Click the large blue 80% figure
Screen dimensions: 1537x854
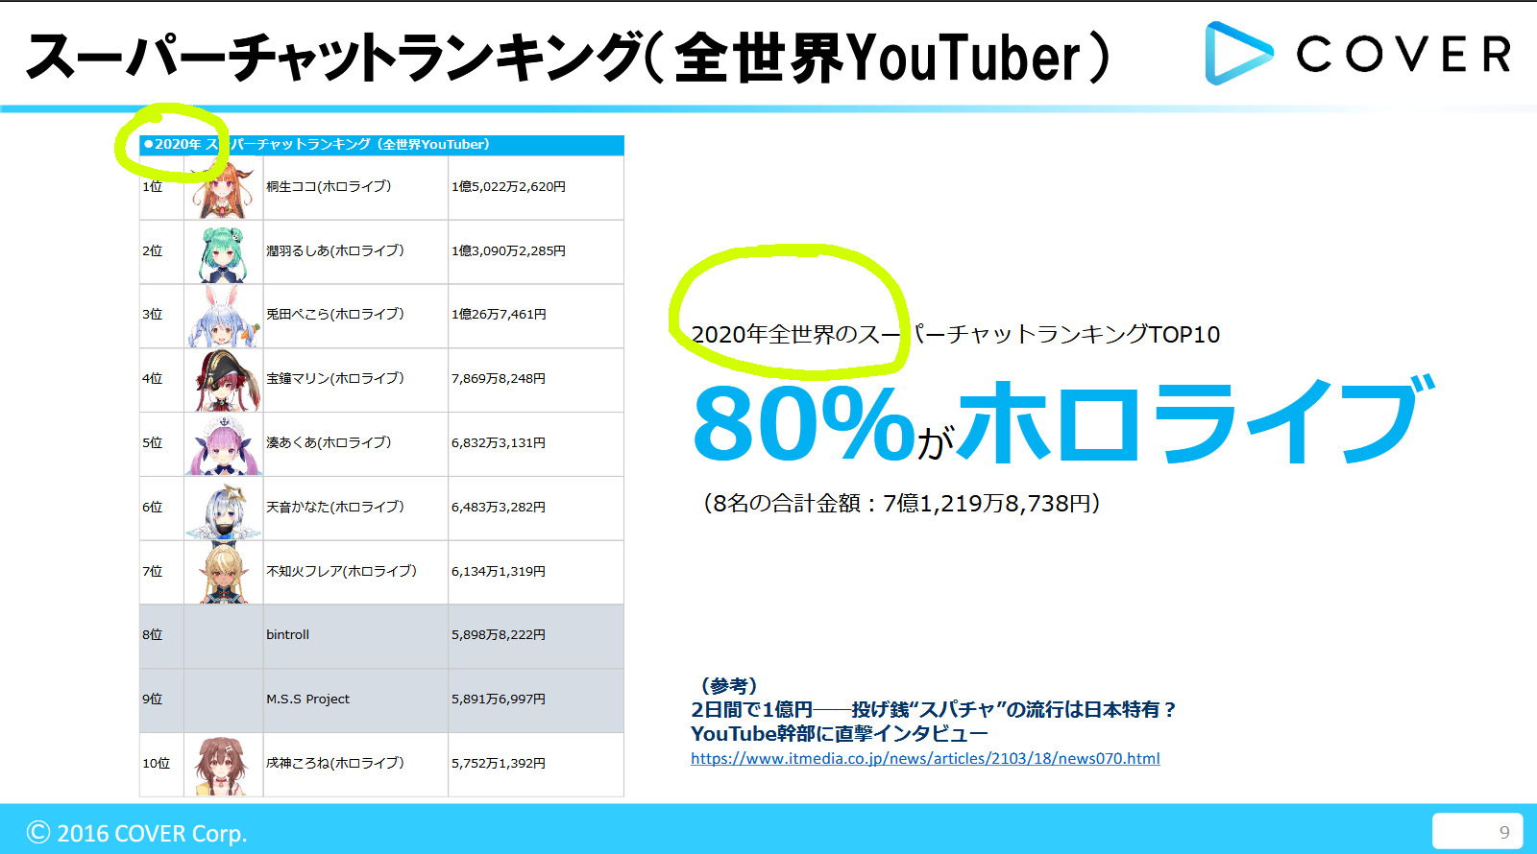804,423
